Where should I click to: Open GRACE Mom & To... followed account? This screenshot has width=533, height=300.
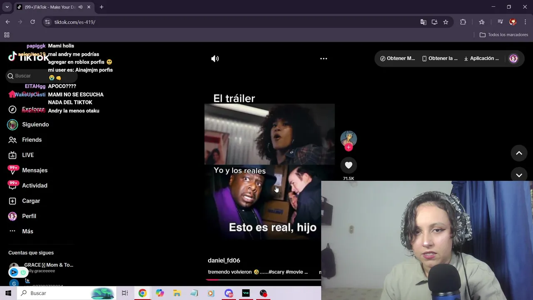[41, 267]
